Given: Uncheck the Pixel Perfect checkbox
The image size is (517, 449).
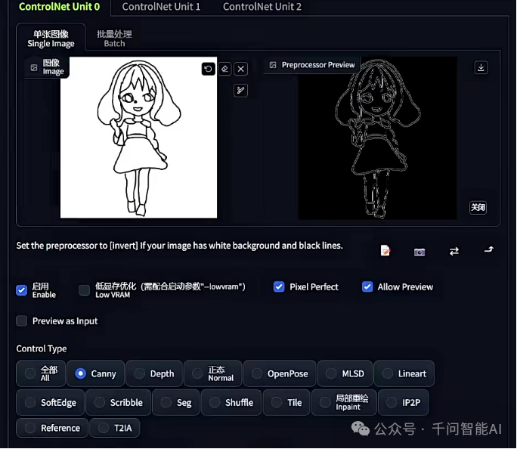Looking at the screenshot, I should click(279, 286).
